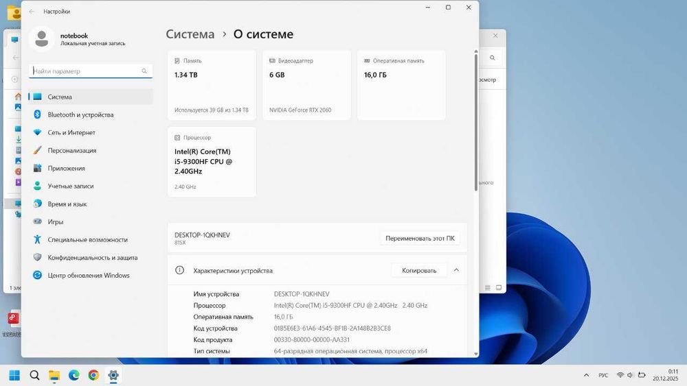This screenshot has width=687, height=386.
Task: Click the search magnifier in the parameter field
Action: click(144, 71)
